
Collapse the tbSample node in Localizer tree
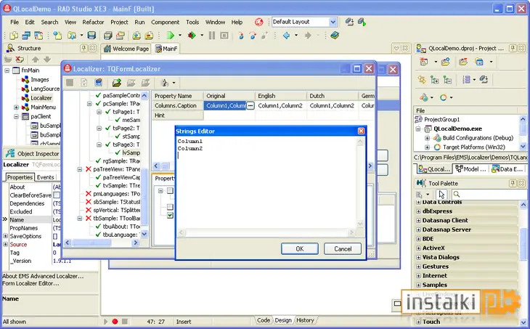(x=80, y=219)
